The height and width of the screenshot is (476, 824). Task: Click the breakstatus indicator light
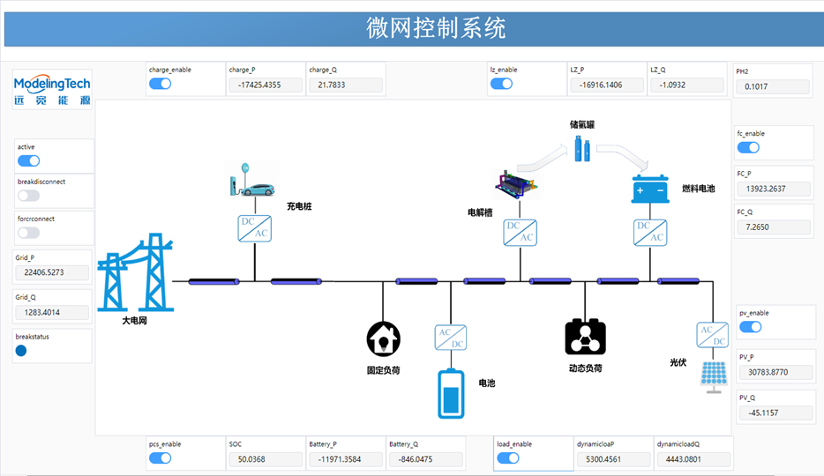pyautogui.click(x=21, y=350)
